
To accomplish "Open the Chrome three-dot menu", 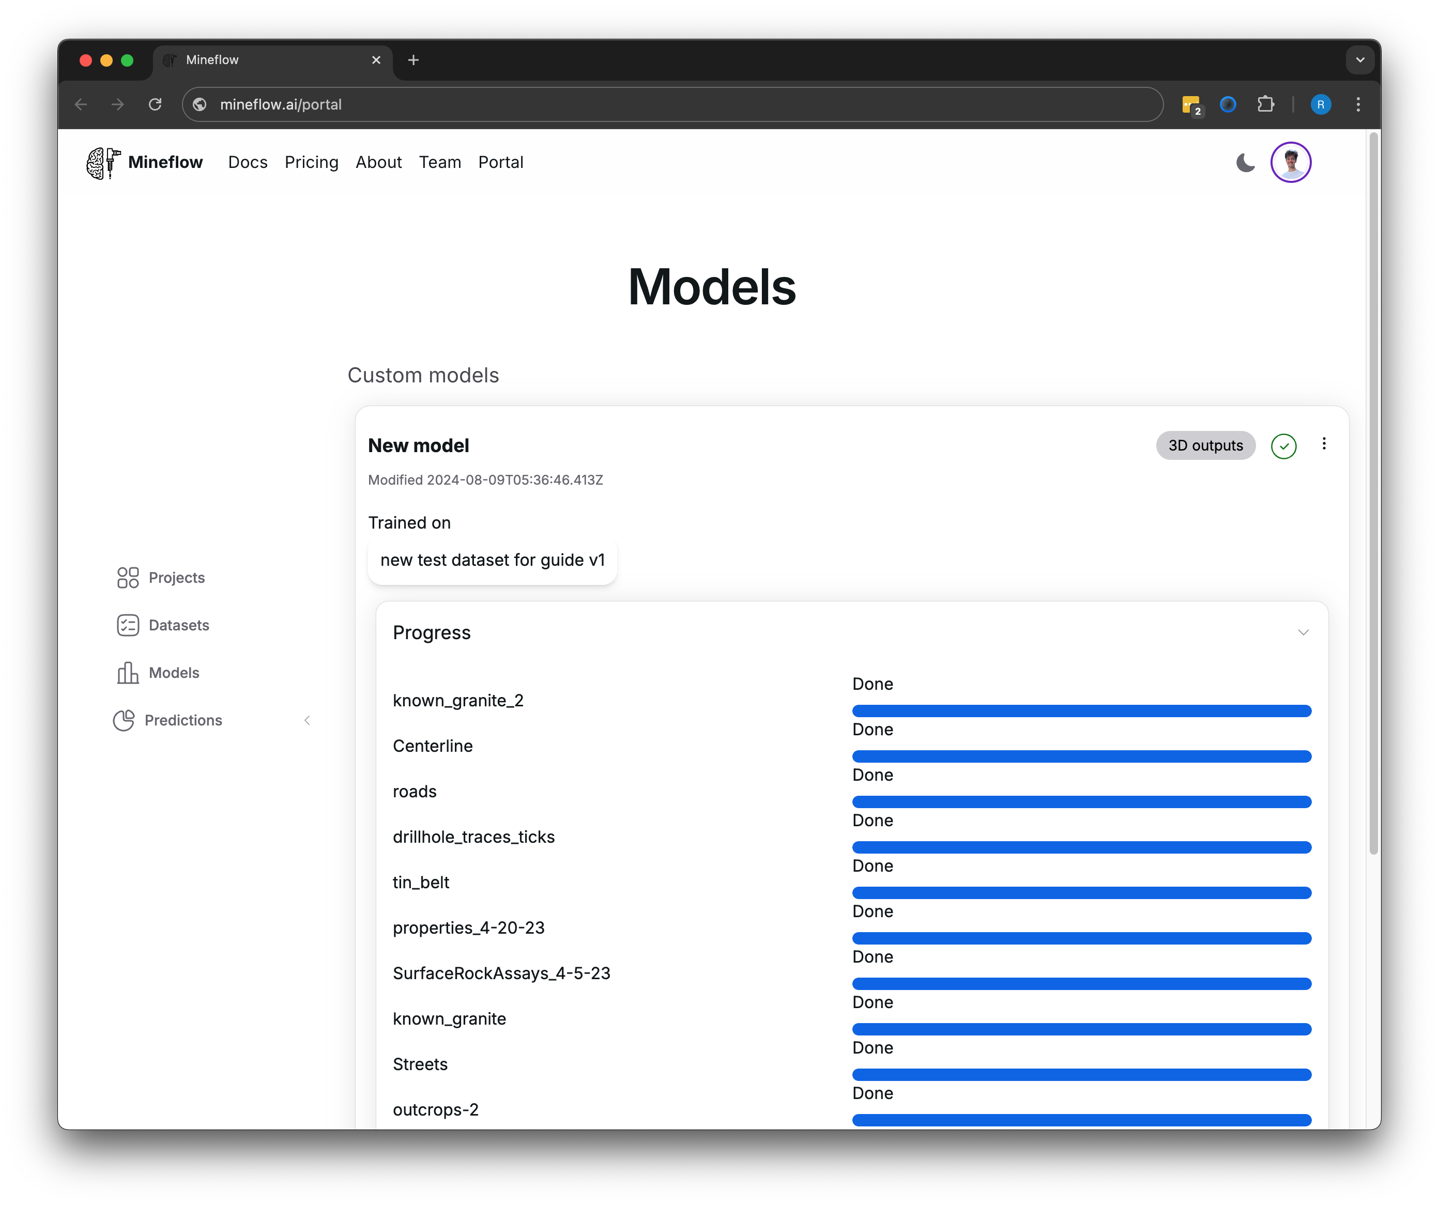I will coord(1357,104).
